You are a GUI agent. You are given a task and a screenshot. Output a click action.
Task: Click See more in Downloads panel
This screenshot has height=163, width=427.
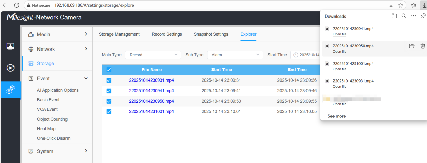337,116
